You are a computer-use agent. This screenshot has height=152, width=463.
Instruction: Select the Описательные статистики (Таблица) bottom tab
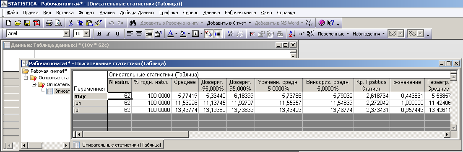pyautogui.click(x=118, y=144)
